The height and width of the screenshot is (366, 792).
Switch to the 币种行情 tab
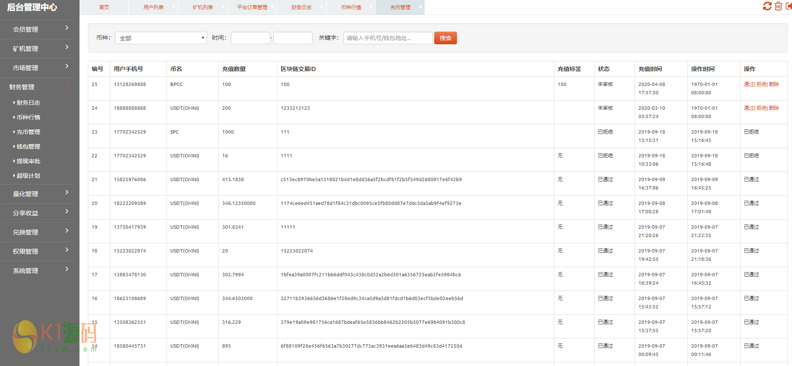(x=351, y=8)
